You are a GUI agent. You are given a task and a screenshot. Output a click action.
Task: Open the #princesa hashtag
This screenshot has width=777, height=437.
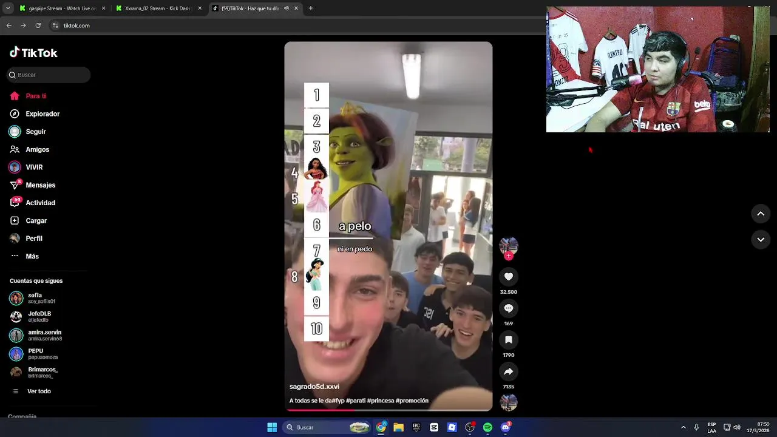381,401
